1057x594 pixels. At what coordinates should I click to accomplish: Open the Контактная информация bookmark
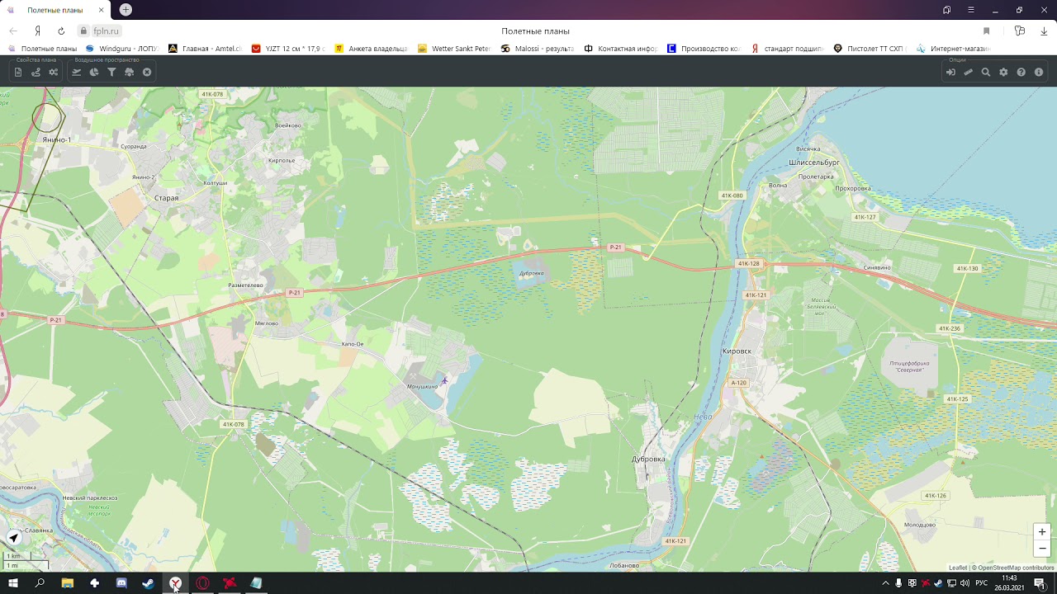[x=621, y=49]
